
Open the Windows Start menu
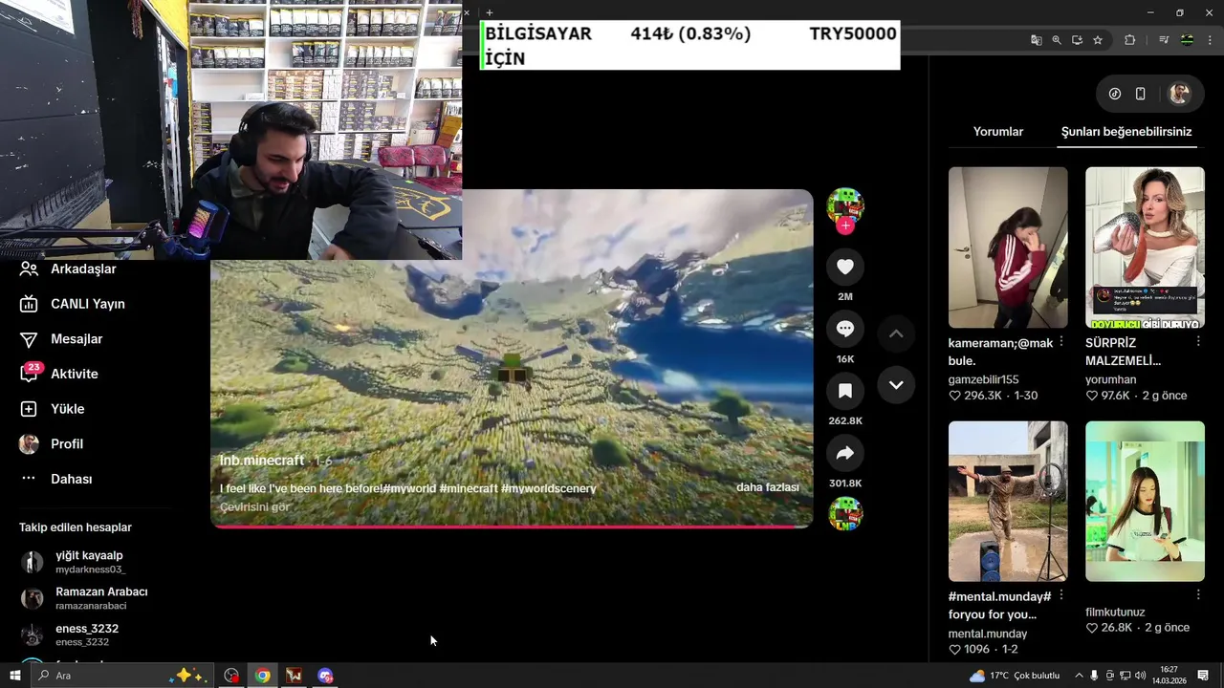pos(14,676)
